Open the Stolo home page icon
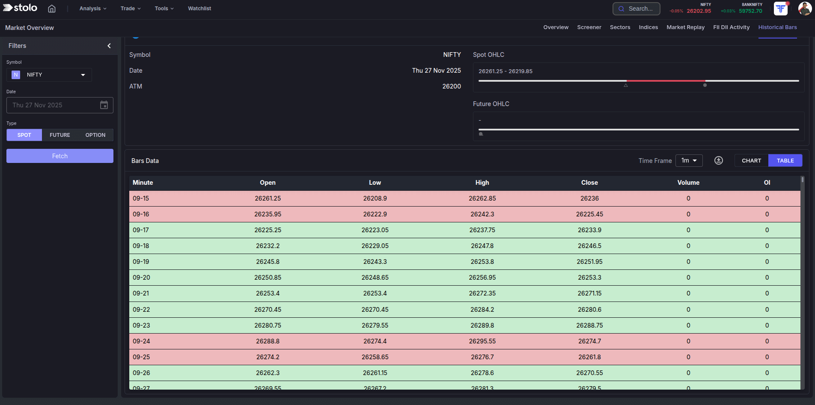The height and width of the screenshot is (405, 815). pyautogui.click(x=51, y=8)
